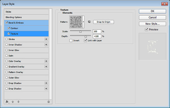Create new preset from current pattern icon

coord(89,22)
